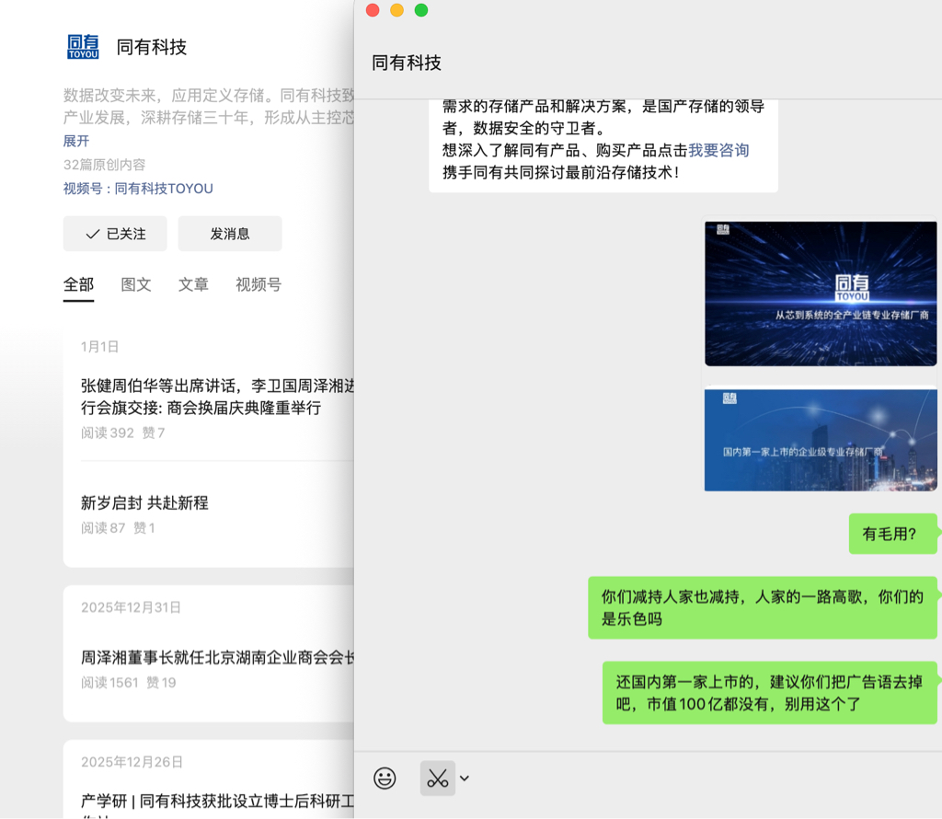Click 阅读 392 赞 7 stats

[x=123, y=433]
